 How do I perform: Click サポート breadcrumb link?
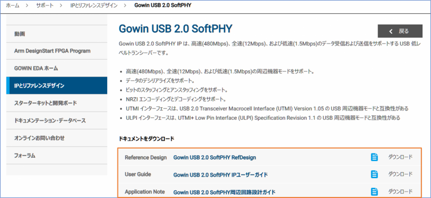(x=45, y=5)
